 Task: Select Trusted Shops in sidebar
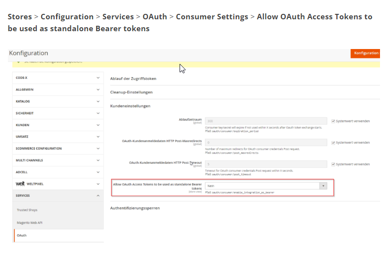click(x=27, y=210)
